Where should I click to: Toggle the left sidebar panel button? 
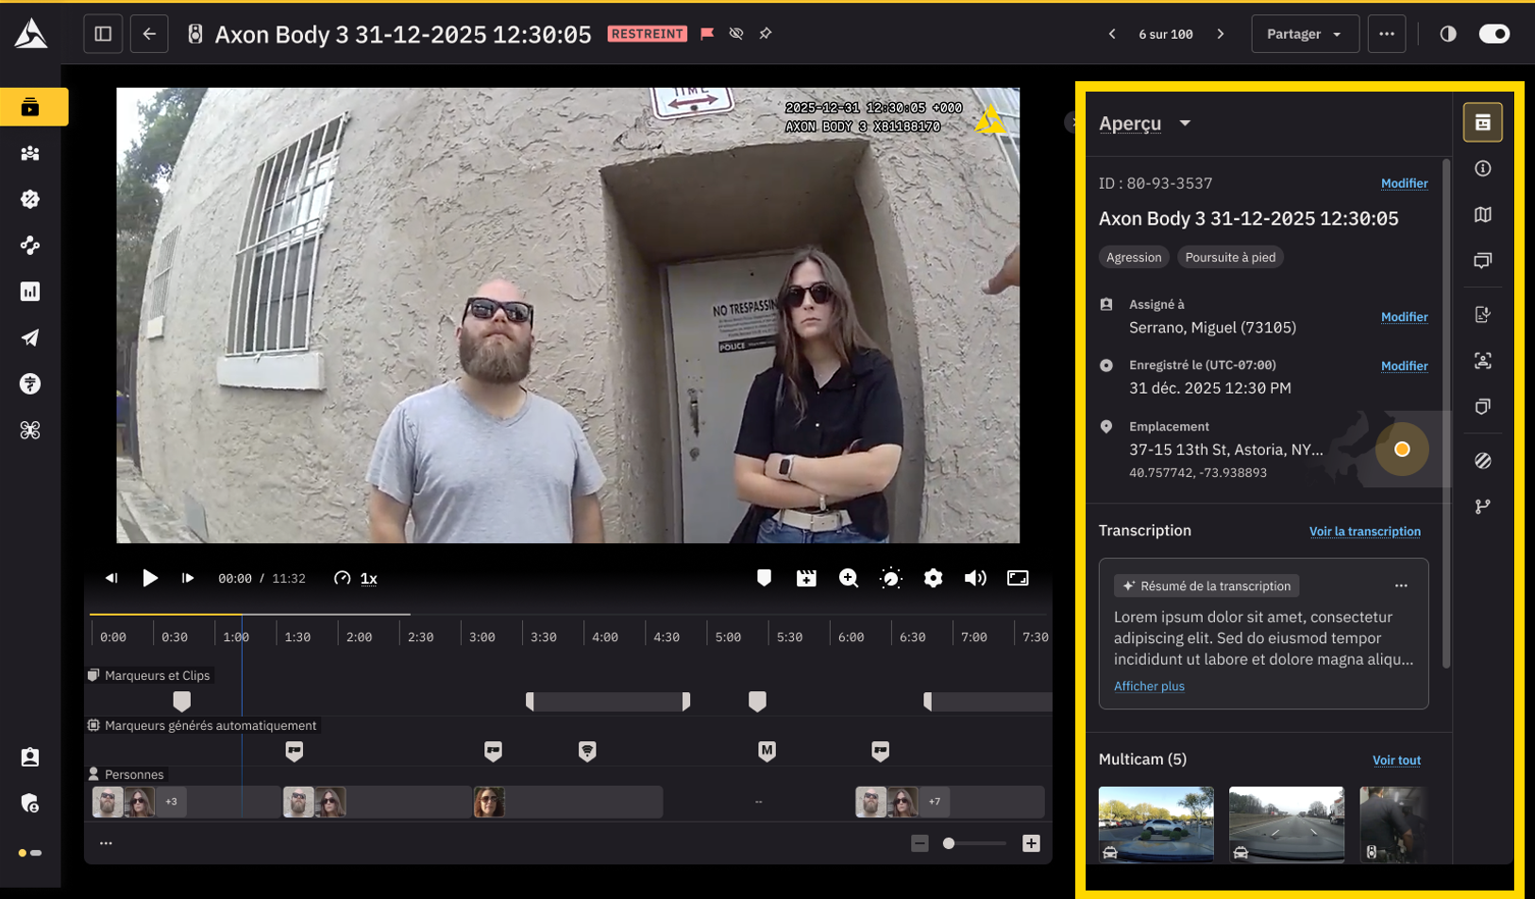[x=103, y=34]
